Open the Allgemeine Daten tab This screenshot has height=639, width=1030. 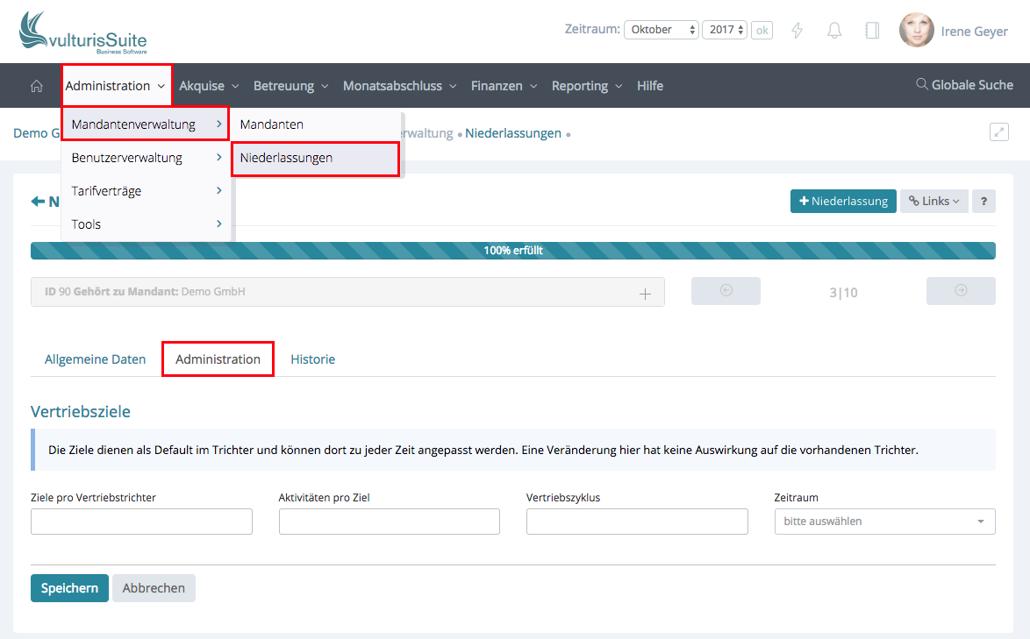tap(95, 359)
